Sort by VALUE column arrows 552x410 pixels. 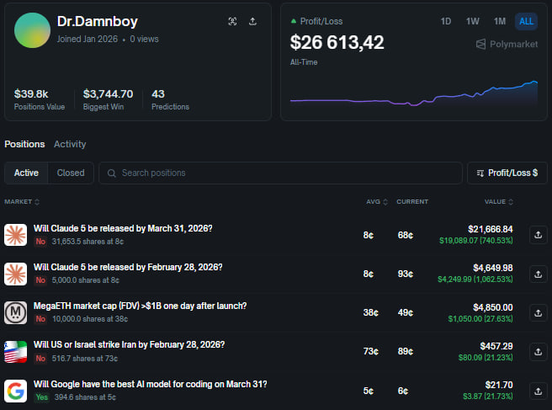[511, 202]
